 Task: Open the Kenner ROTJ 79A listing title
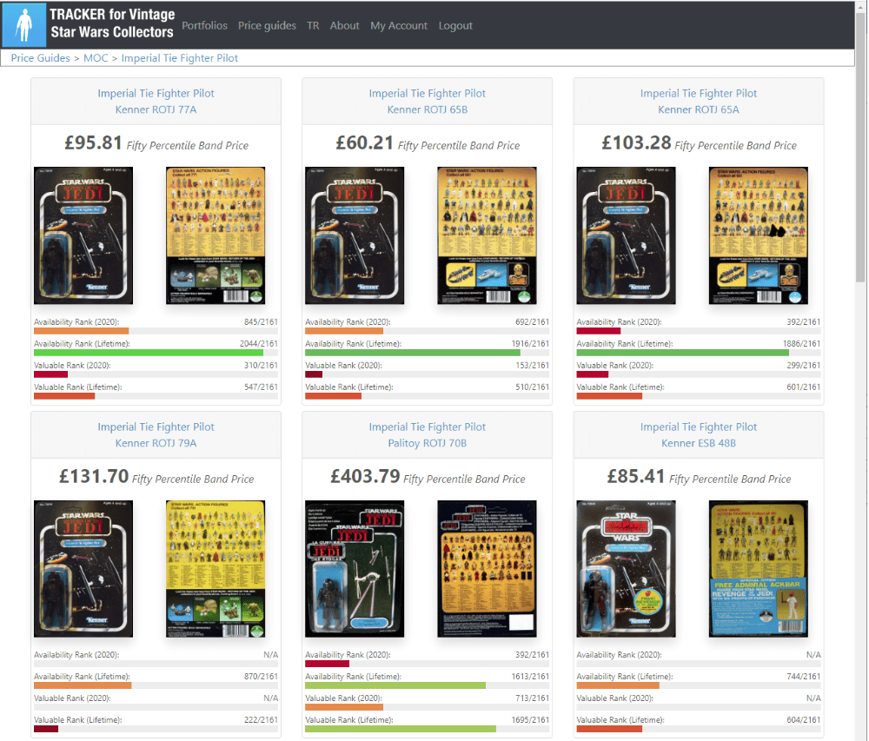pos(156,434)
